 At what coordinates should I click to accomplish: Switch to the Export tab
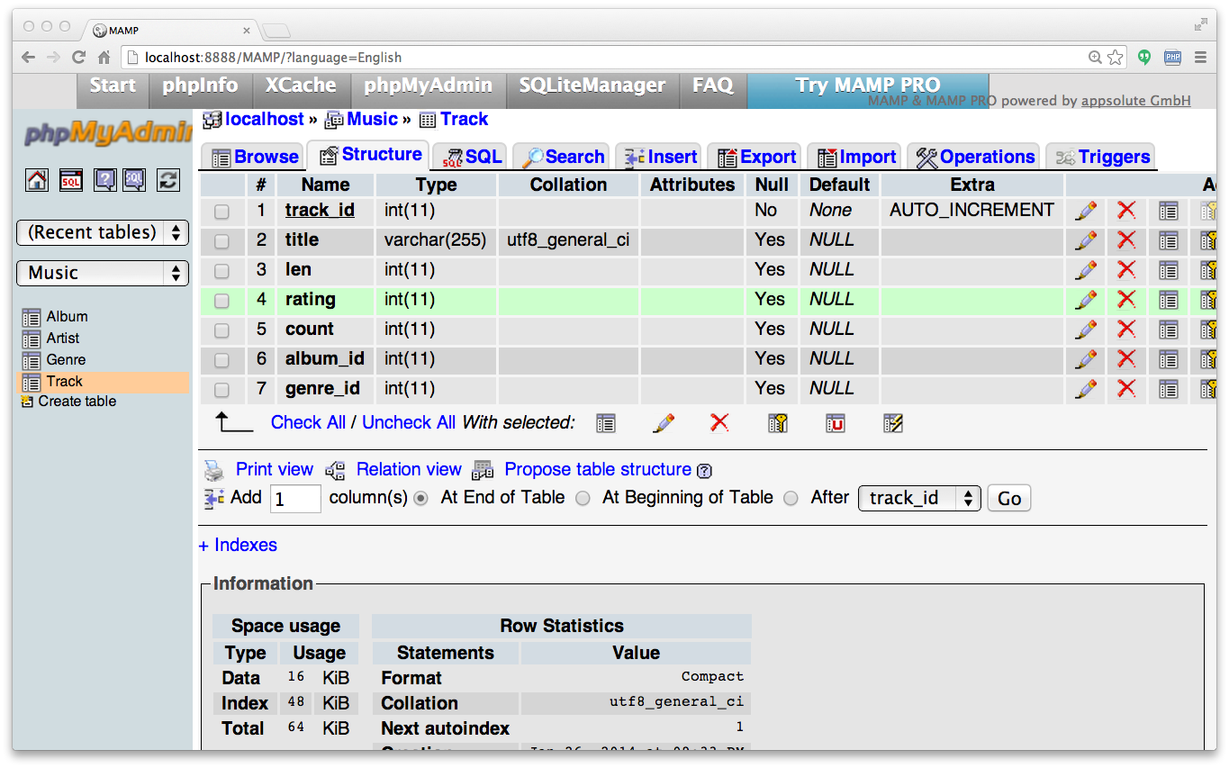[x=755, y=157]
